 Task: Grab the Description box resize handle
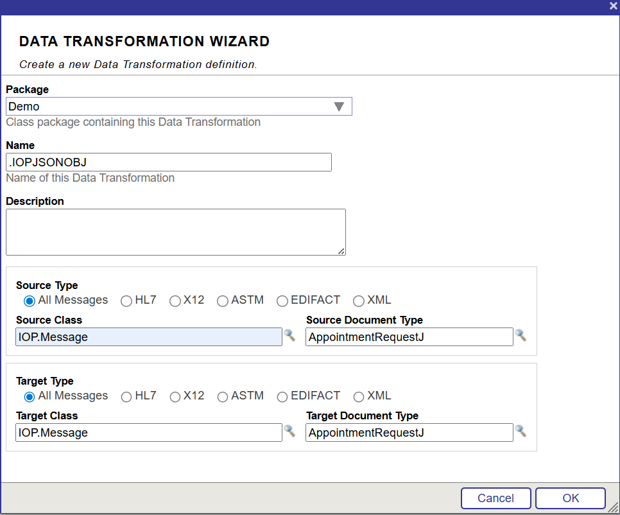pos(342,252)
